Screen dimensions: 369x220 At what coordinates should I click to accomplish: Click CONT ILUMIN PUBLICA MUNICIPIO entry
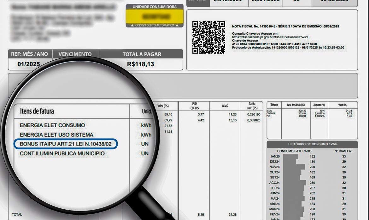point(62,154)
